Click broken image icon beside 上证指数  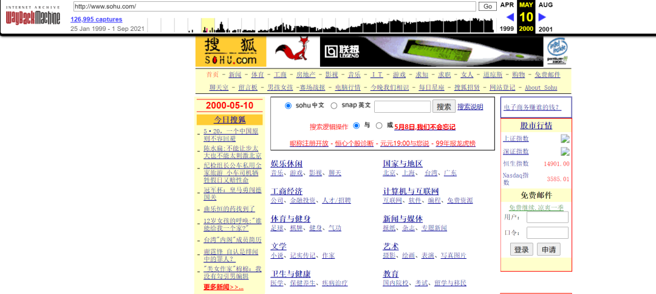(565, 139)
